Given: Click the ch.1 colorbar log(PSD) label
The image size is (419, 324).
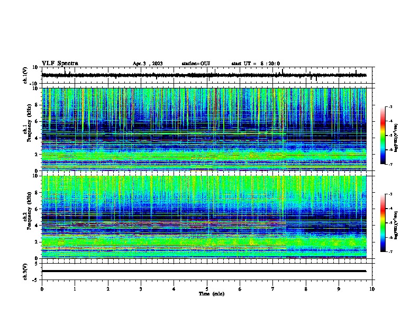Looking at the screenshot, I should 396,138.
